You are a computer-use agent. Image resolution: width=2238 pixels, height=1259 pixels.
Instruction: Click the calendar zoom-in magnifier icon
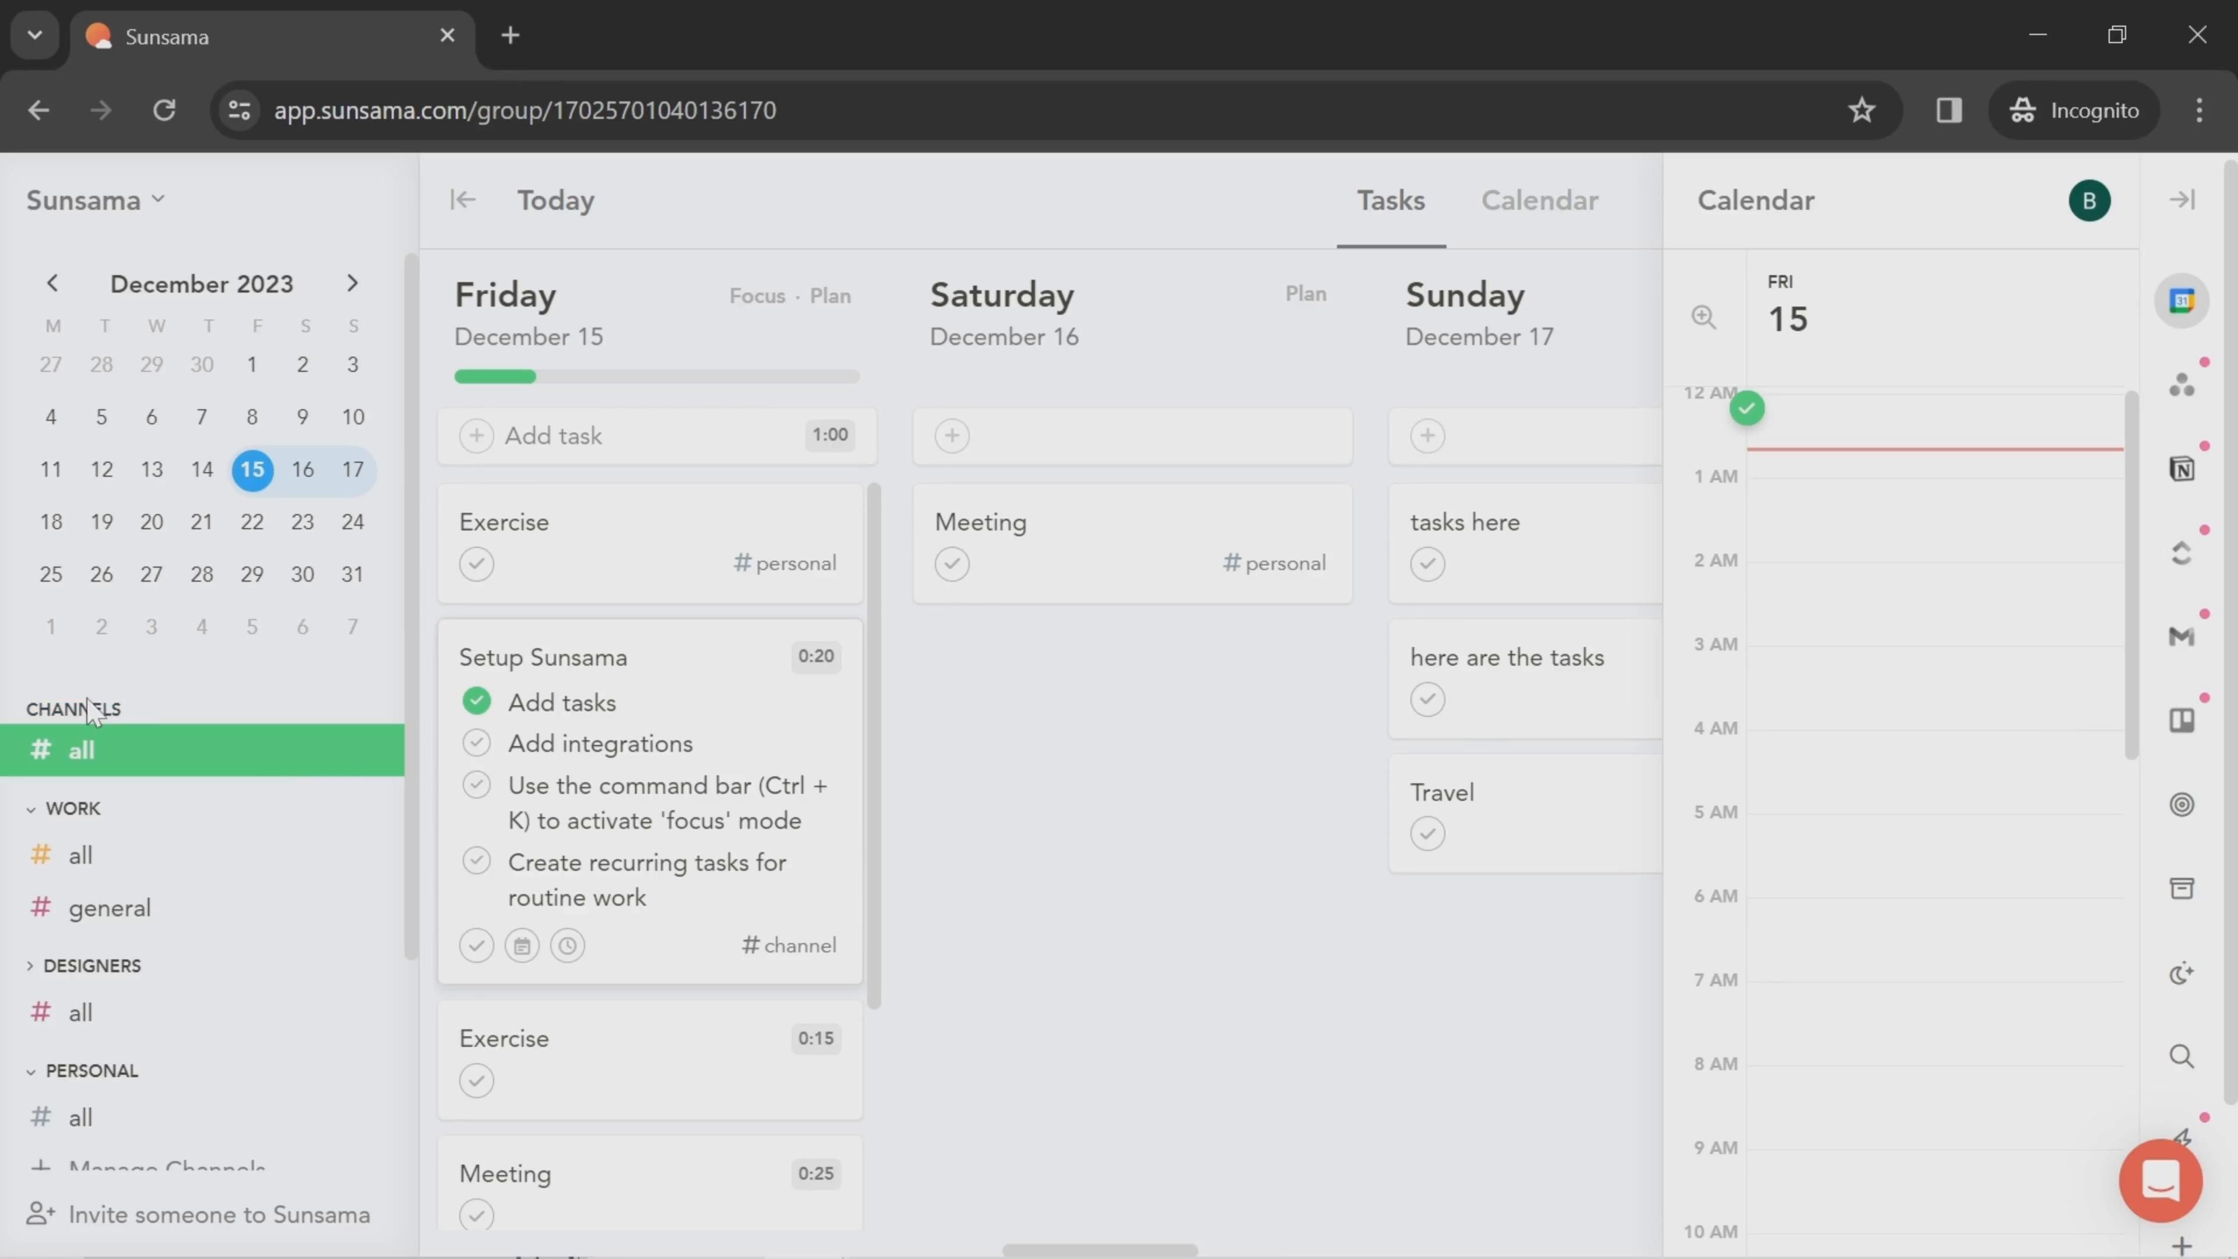point(1704,317)
